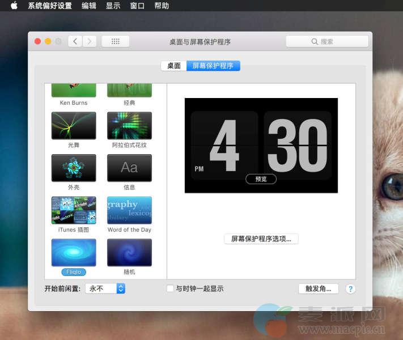This screenshot has width=403, height=340.
Task: Show all preferences grid icon
Action: tap(115, 41)
